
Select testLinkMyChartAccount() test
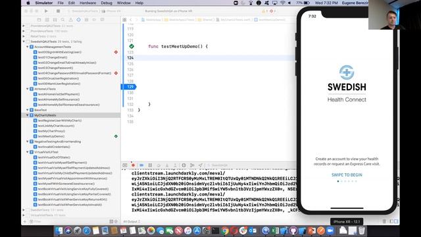point(56,126)
